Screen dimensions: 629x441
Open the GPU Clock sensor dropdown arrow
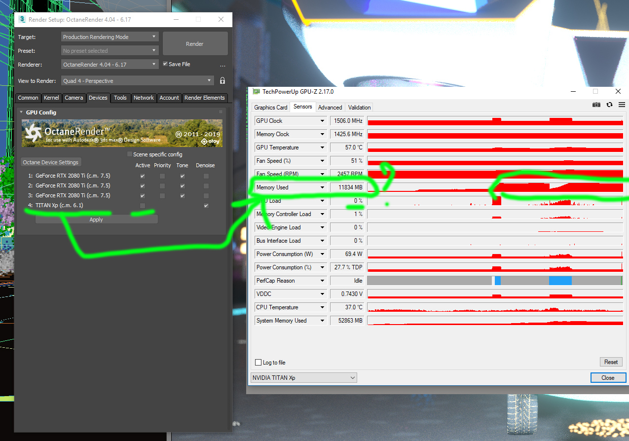pyautogui.click(x=322, y=121)
